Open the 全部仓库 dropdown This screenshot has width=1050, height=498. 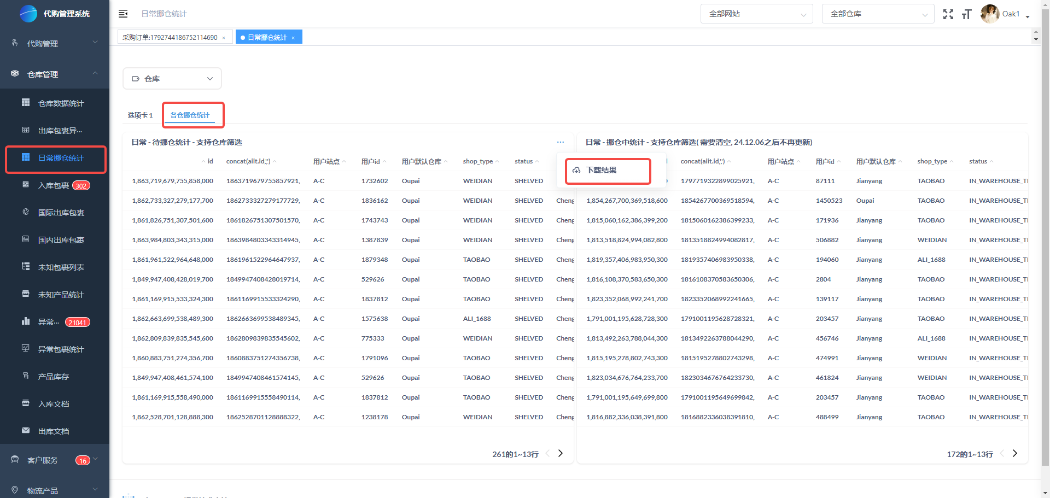point(878,14)
